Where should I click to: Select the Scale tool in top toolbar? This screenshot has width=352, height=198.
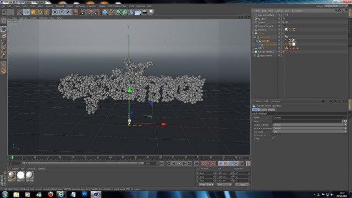(x=33, y=12)
